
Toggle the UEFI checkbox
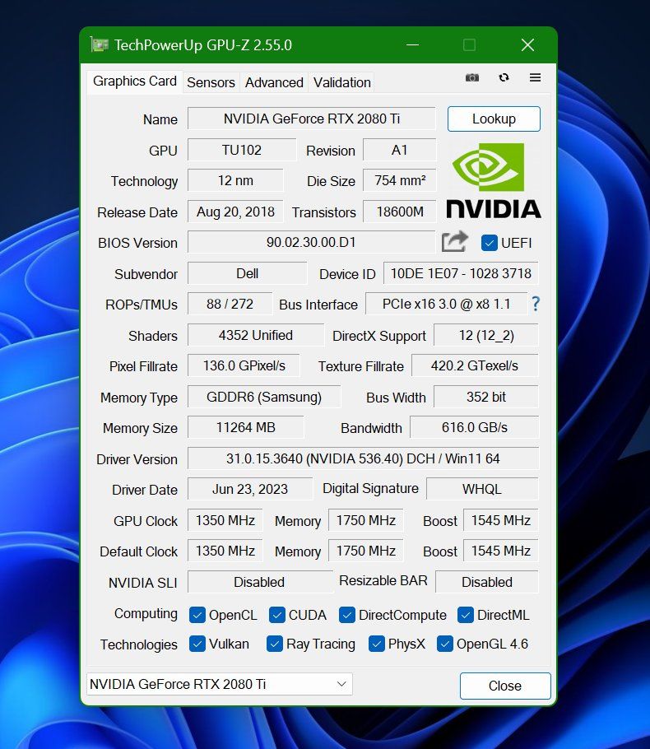tap(489, 243)
